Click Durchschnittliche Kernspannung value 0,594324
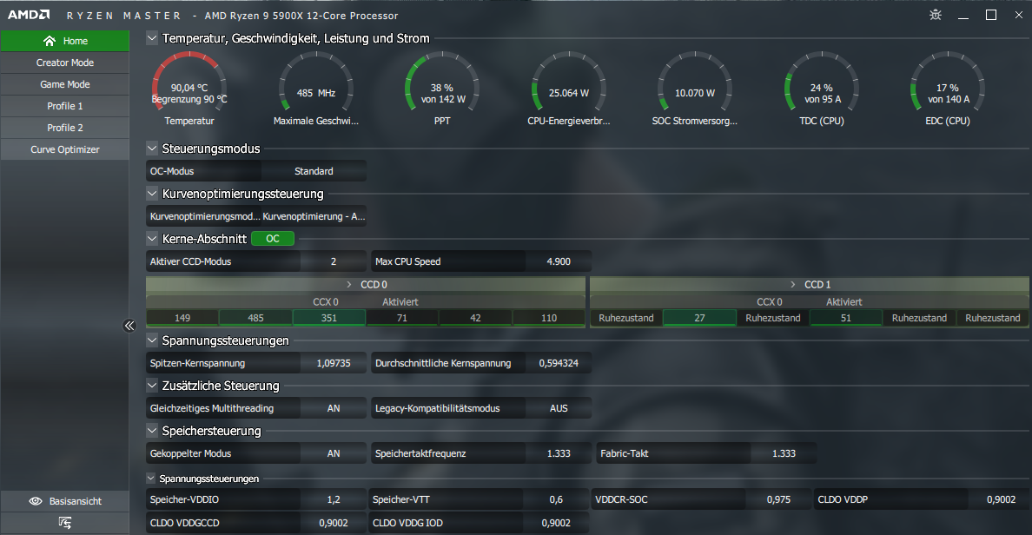 pos(559,362)
